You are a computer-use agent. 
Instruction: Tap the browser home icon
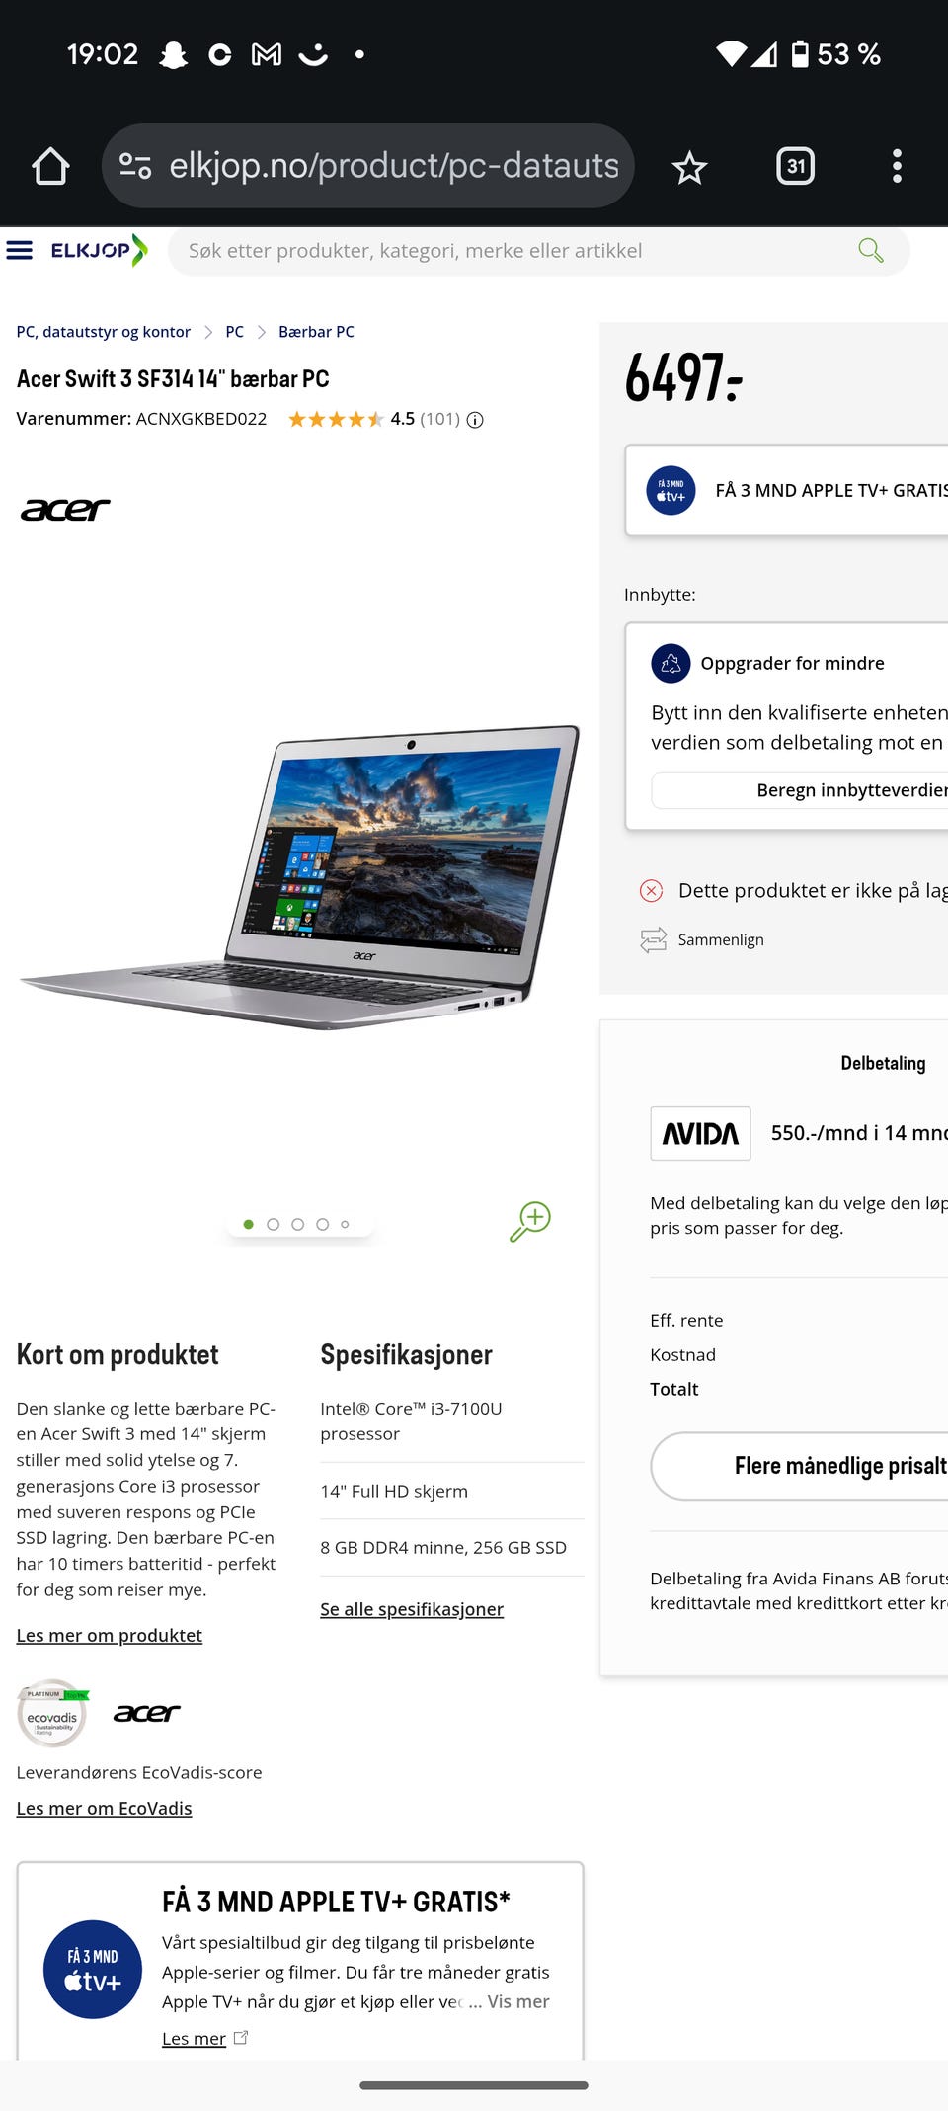point(50,166)
